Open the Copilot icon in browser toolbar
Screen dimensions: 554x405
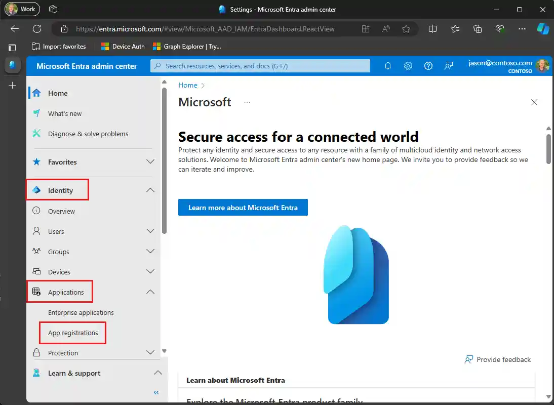[543, 29]
